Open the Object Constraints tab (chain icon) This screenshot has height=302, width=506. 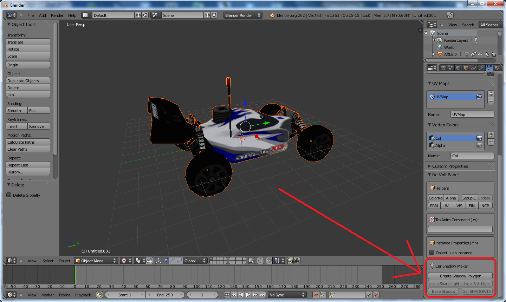tap(474, 68)
